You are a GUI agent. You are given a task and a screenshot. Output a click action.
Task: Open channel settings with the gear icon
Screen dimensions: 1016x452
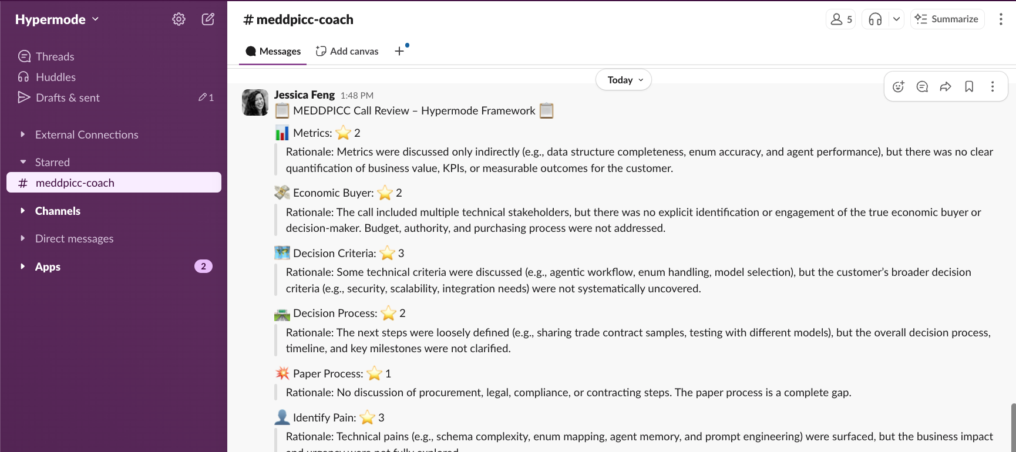click(179, 19)
